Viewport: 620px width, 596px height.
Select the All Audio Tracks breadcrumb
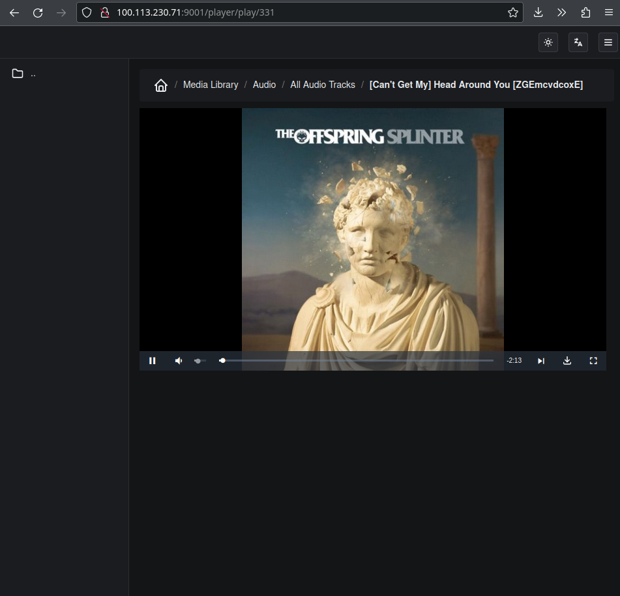point(322,85)
